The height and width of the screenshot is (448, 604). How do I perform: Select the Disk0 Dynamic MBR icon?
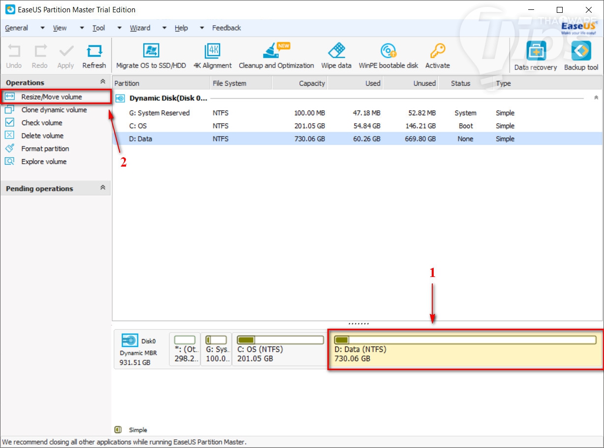130,340
